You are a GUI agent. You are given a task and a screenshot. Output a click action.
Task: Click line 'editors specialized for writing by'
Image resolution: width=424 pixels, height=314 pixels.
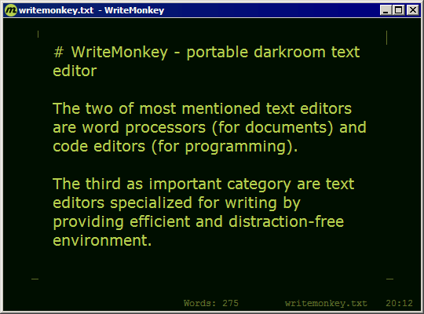tap(177, 203)
